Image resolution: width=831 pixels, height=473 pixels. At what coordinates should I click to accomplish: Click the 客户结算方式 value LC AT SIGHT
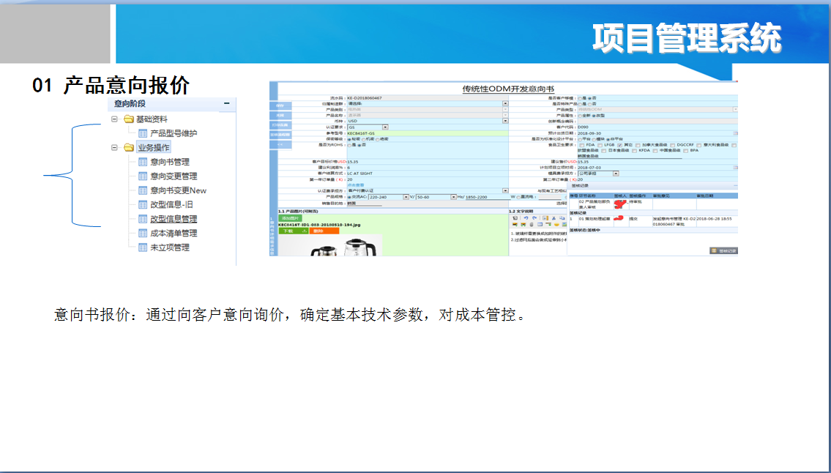point(359,174)
